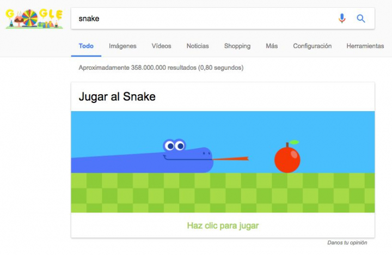The width and height of the screenshot is (392, 255).
Task: Open the Google birthday doodle logo
Action: coord(34,19)
